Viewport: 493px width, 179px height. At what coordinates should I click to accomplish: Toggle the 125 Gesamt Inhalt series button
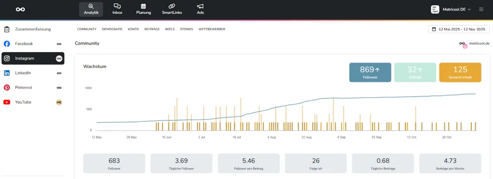(x=460, y=72)
